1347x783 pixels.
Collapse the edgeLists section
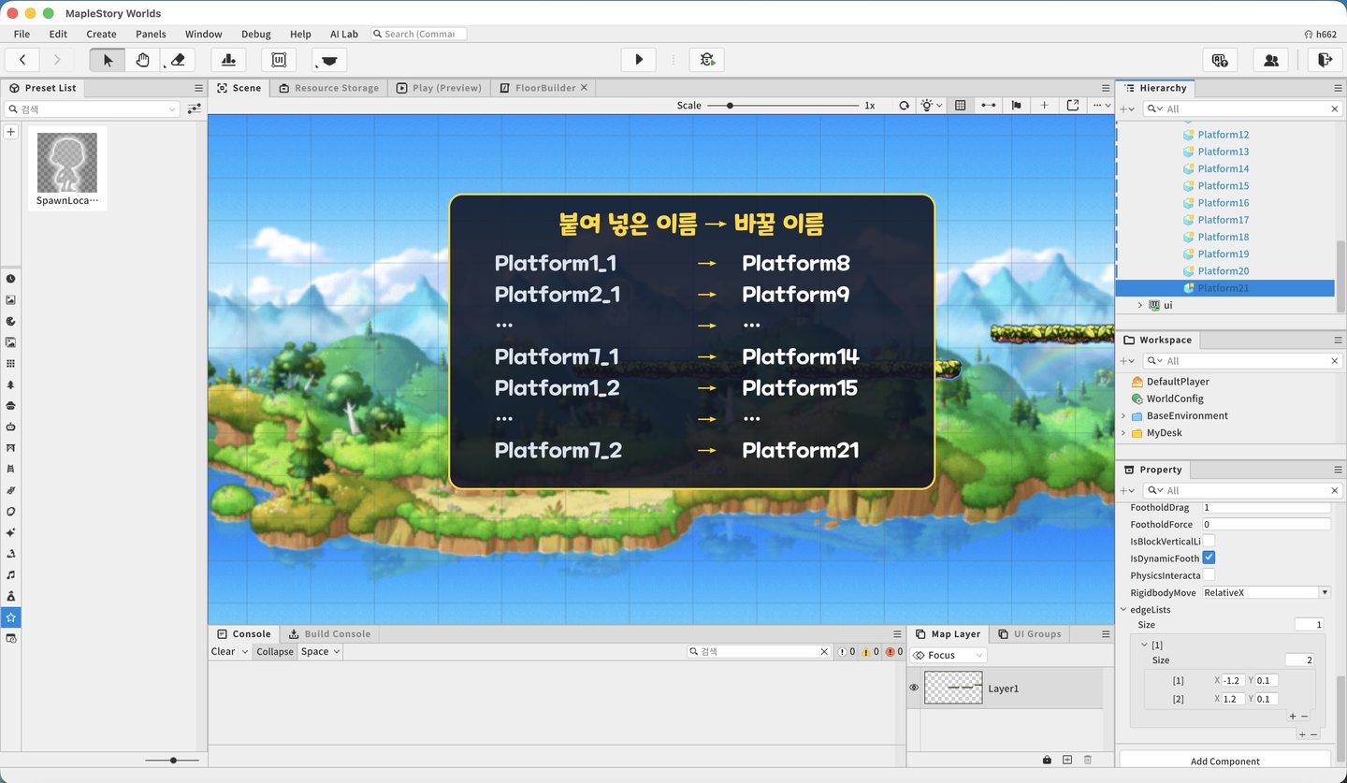1123,609
